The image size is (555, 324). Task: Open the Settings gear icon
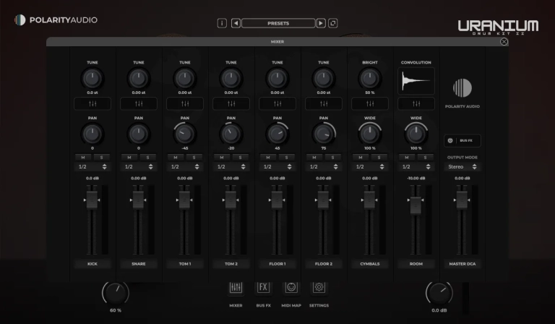319,288
